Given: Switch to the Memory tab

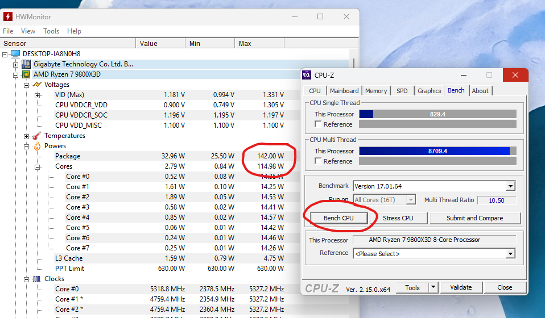Looking at the screenshot, I should point(376,91).
